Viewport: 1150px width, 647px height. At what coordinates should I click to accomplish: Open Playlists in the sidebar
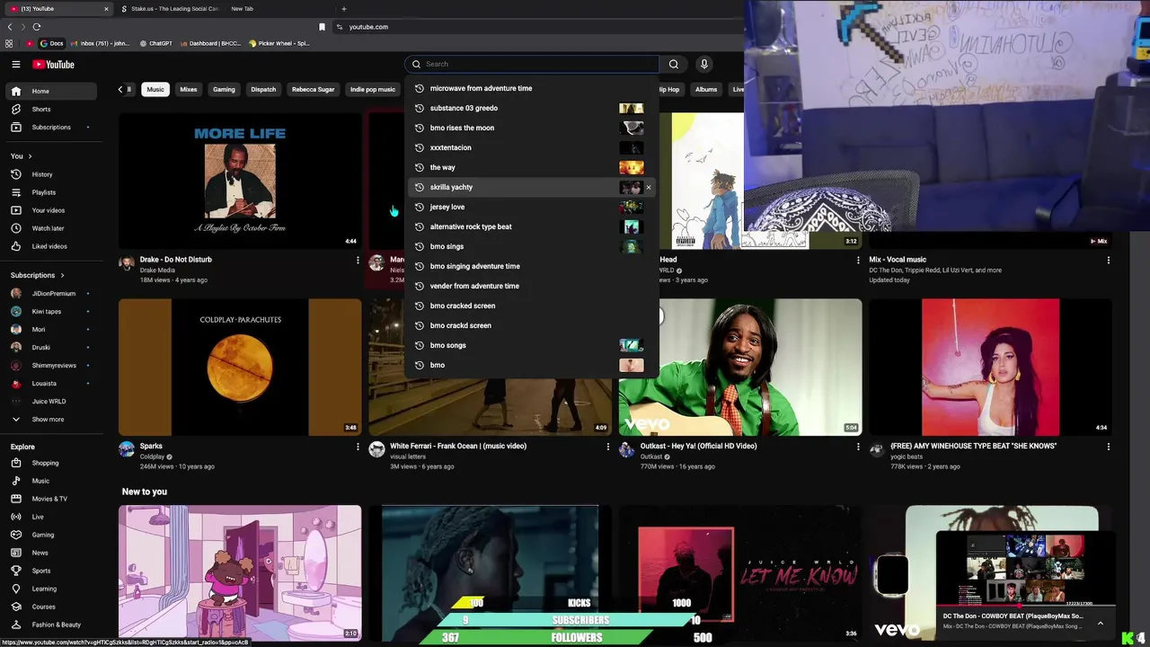coord(50,192)
